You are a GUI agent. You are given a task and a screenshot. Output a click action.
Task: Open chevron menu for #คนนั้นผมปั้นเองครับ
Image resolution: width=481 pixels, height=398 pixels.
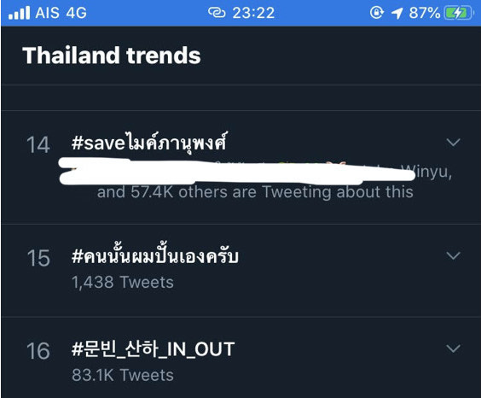point(453,255)
